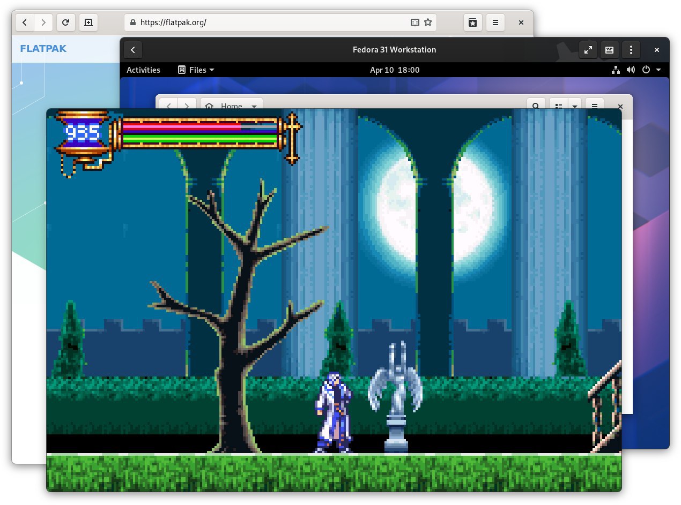Viewport: 681px width, 505px height.
Task: Close the Fedora 31 Workstation window
Action: (657, 50)
